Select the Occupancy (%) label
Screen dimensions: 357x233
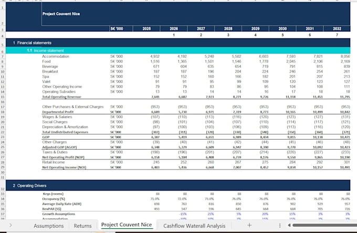coord(54,199)
